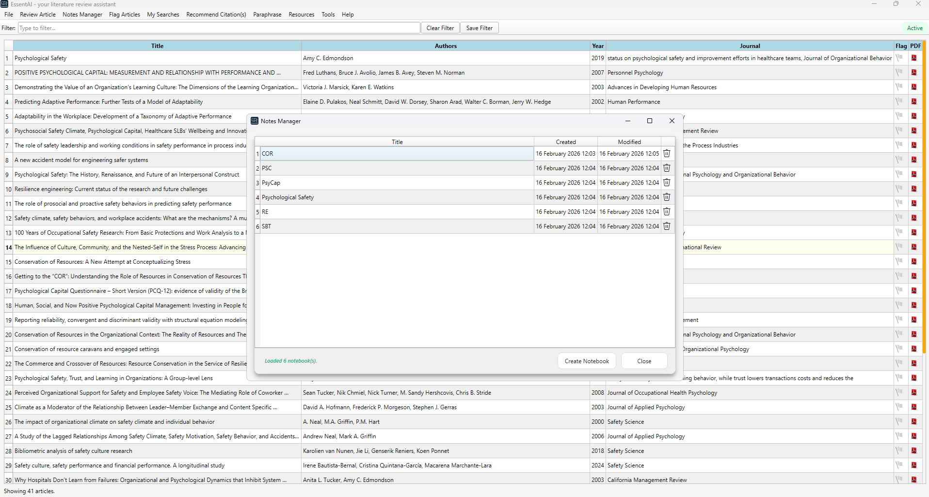Open the Notes Manager menu

[x=82, y=15]
